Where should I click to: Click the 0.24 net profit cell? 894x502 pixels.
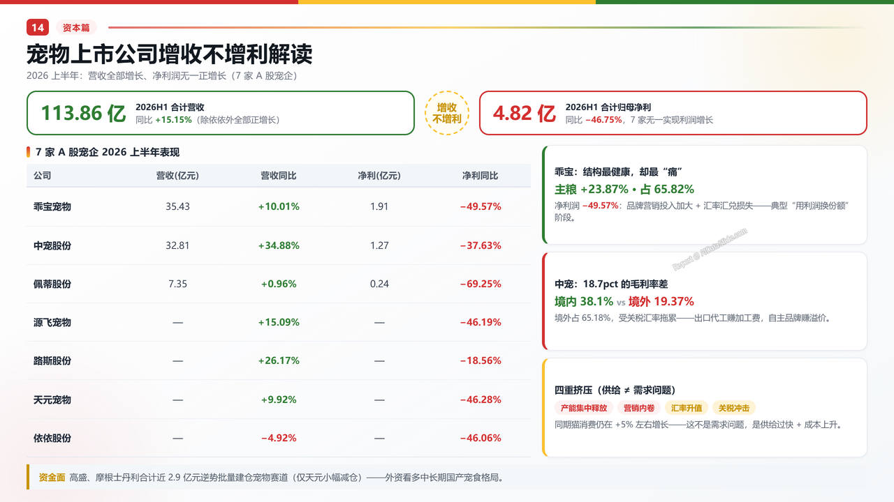(x=379, y=284)
